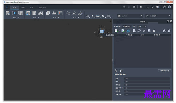176x103 pixels.
Task: Click the duplicate data source icon
Action: click(x=134, y=31)
